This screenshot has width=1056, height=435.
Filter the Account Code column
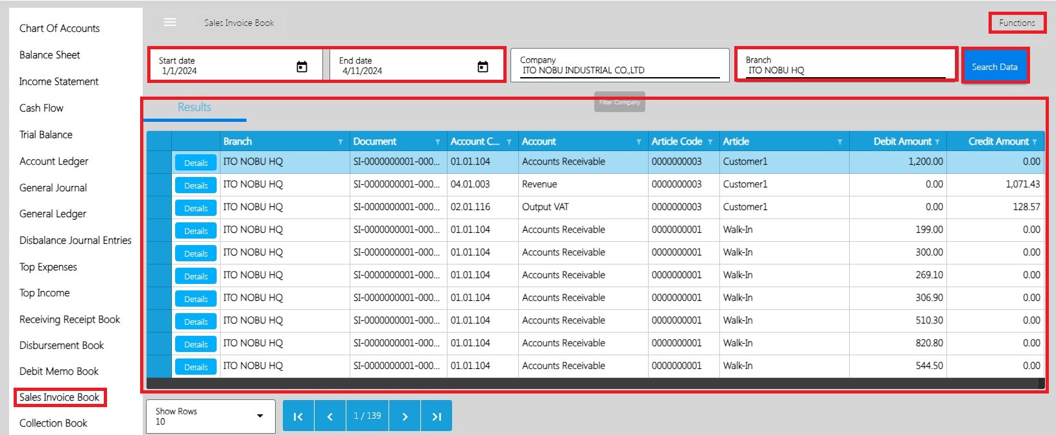pos(509,142)
